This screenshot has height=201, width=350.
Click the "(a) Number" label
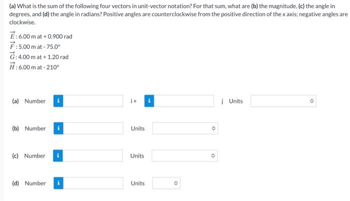click(x=29, y=101)
